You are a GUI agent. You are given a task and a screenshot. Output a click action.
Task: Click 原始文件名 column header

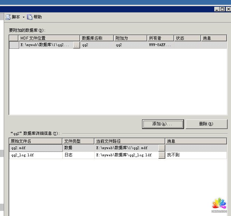(36, 141)
